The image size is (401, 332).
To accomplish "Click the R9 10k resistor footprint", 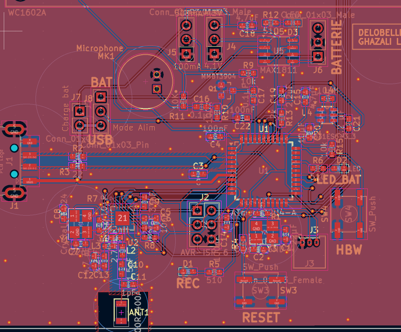I will click(x=248, y=73).
